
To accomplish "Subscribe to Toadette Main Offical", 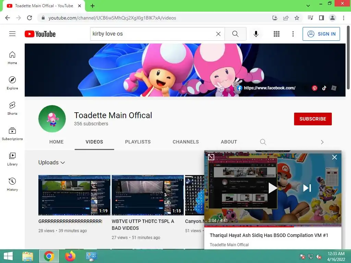I will pyautogui.click(x=313, y=119).
